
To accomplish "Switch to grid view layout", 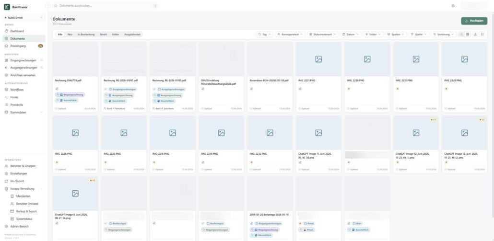I will pyautogui.click(x=468, y=34).
